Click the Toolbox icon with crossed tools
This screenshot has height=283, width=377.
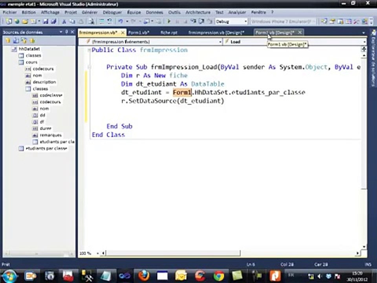(357, 21)
